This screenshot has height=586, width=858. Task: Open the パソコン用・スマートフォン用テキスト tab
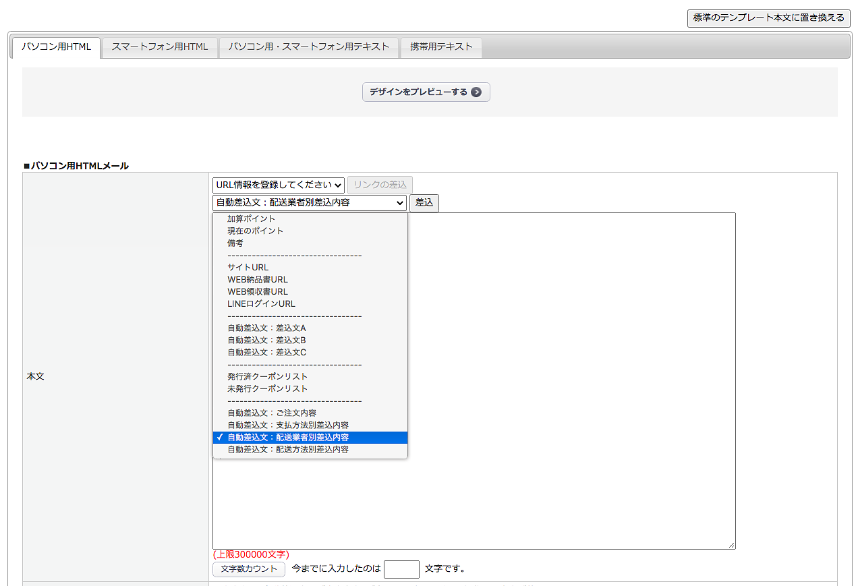[x=309, y=47]
